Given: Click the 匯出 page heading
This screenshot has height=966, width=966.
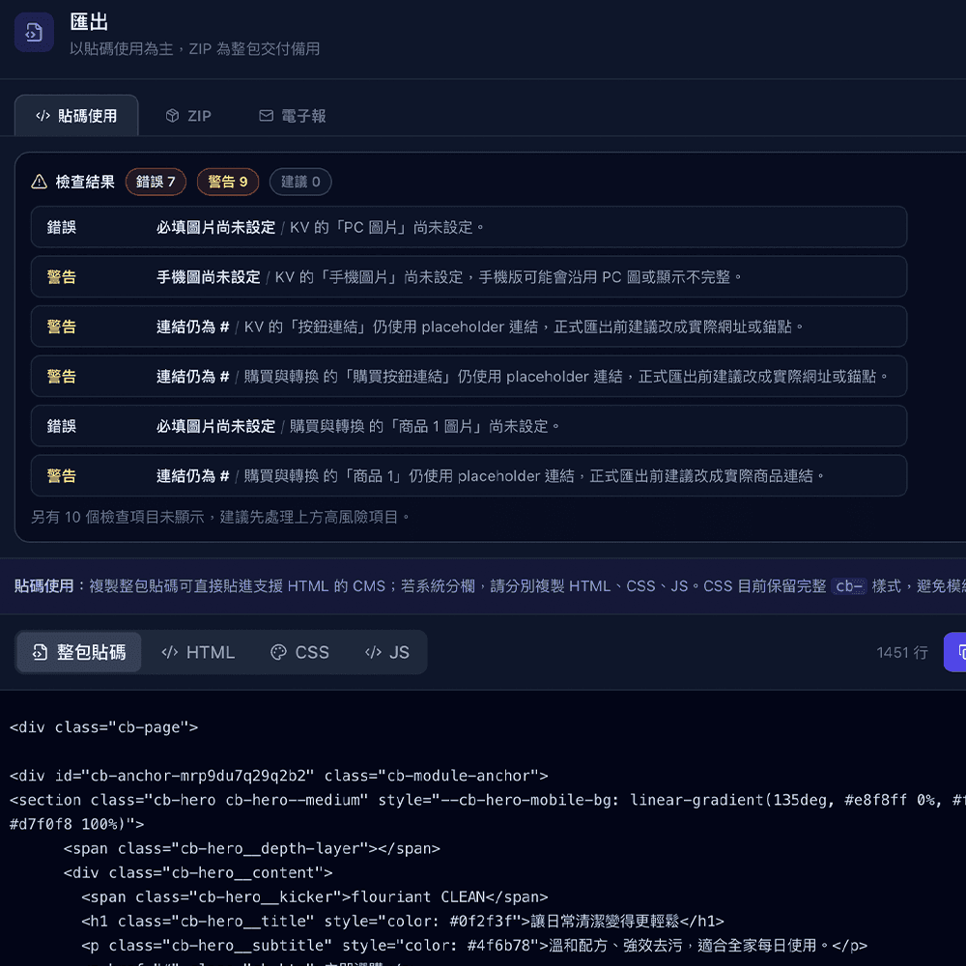Looking at the screenshot, I should 89,22.
